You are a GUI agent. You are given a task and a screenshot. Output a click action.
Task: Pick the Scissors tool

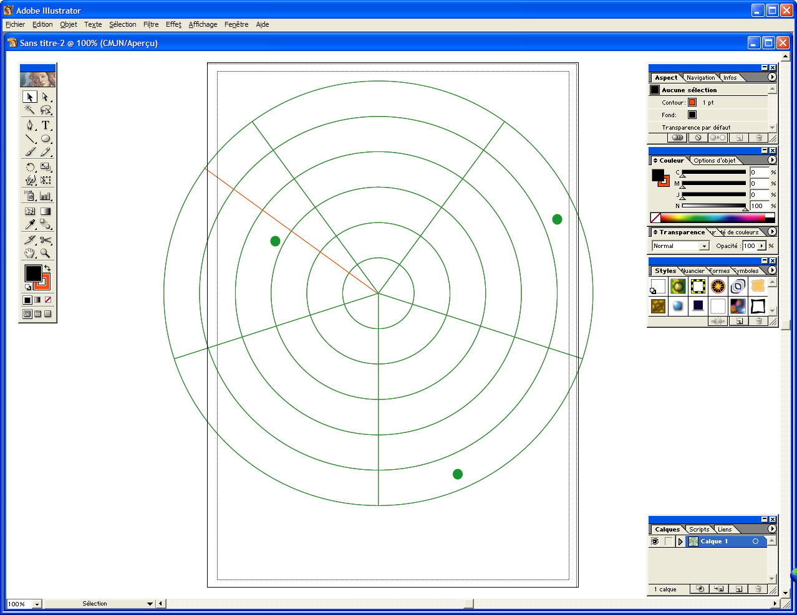click(46, 239)
